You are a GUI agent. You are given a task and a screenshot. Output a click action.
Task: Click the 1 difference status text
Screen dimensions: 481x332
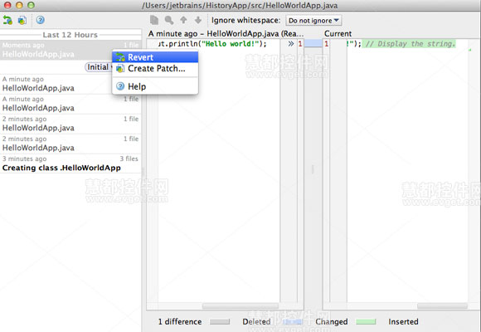[180, 321]
